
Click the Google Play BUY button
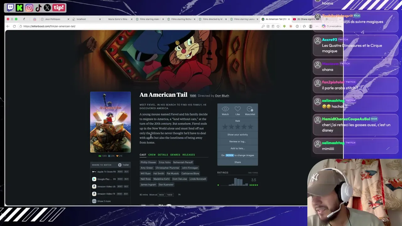pyautogui.click(x=126, y=179)
